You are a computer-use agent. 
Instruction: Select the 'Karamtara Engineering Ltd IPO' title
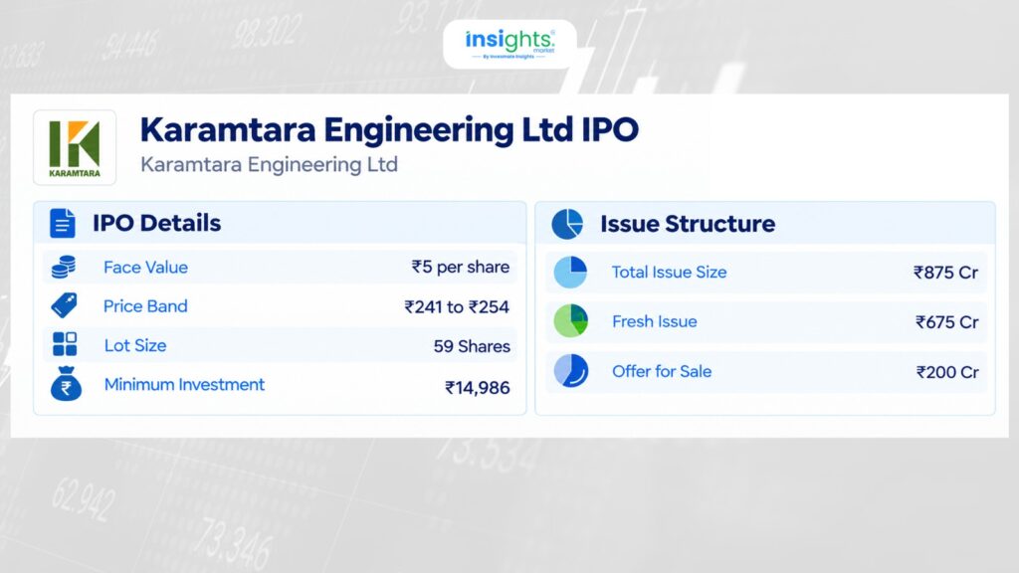(x=389, y=129)
